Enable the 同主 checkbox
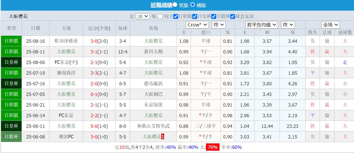 pyautogui.click(x=160, y=16)
